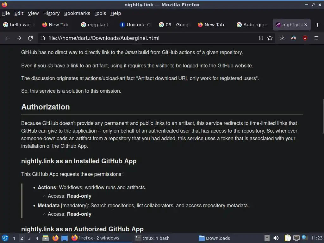Open the Tools menu
Viewport: 324px width, 243px height.
100,13
